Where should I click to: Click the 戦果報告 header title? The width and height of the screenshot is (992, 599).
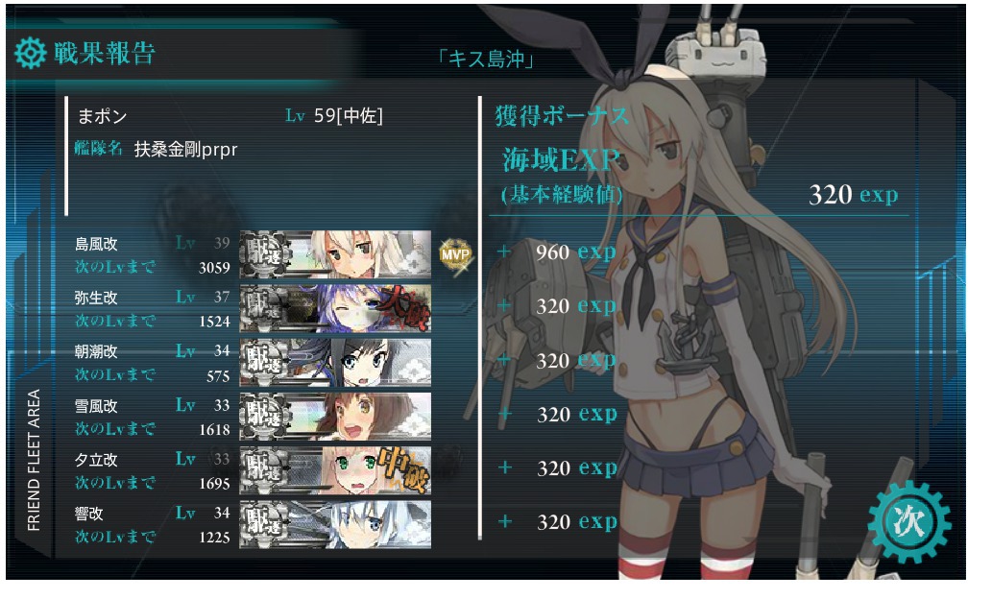(x=105, y=53)
